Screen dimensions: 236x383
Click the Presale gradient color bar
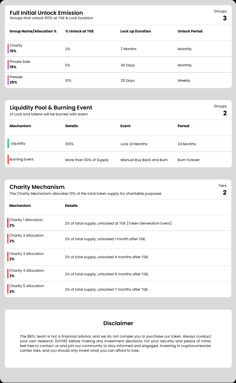tap(8, 80)
